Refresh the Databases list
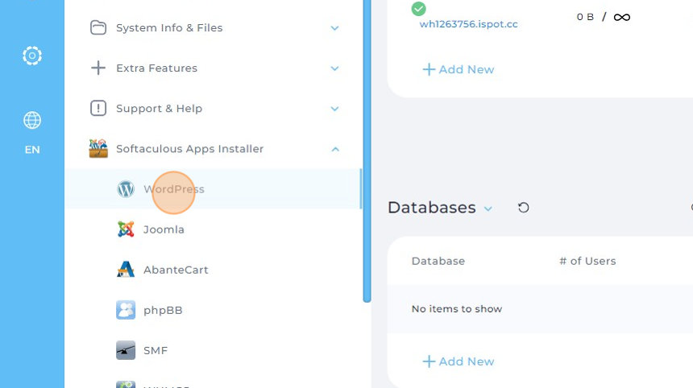 pos(523,208)
